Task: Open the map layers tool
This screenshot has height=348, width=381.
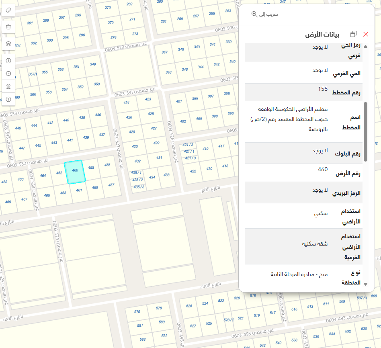Action: (8, 44)
